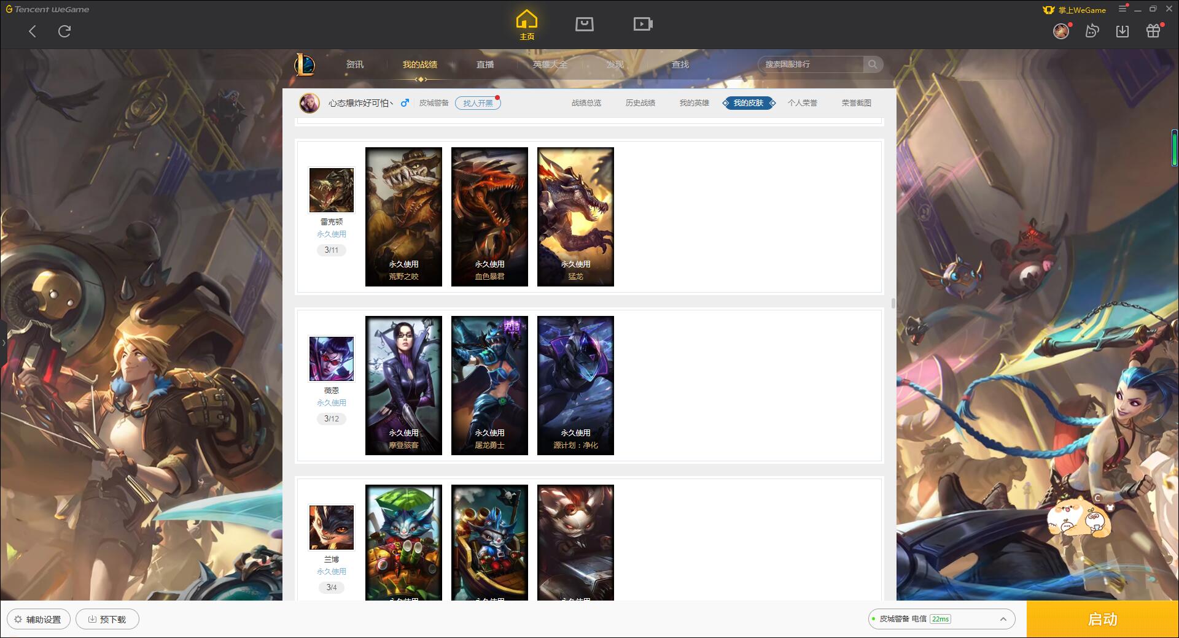Focus the 搜索国服排行 search field
This screenshot has width=1179, height=638.
811,64
